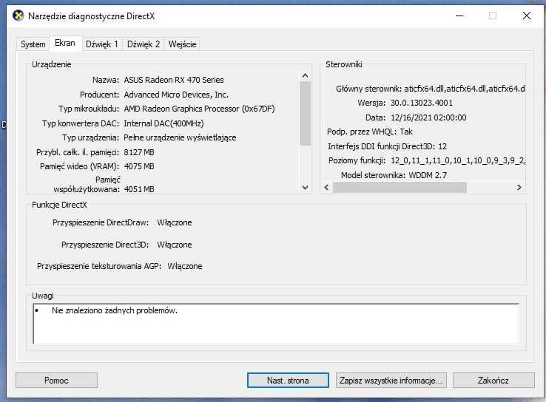Click down arrow of Urządzenie scrollbar
This screenshot has width=546, height=402.
(305, 188)
